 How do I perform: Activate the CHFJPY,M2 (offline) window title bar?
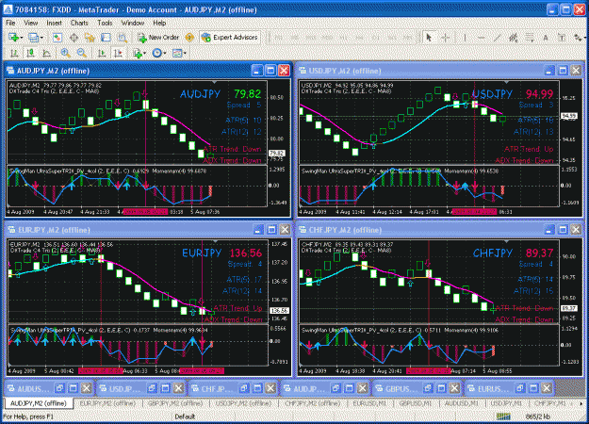(440, 230)
